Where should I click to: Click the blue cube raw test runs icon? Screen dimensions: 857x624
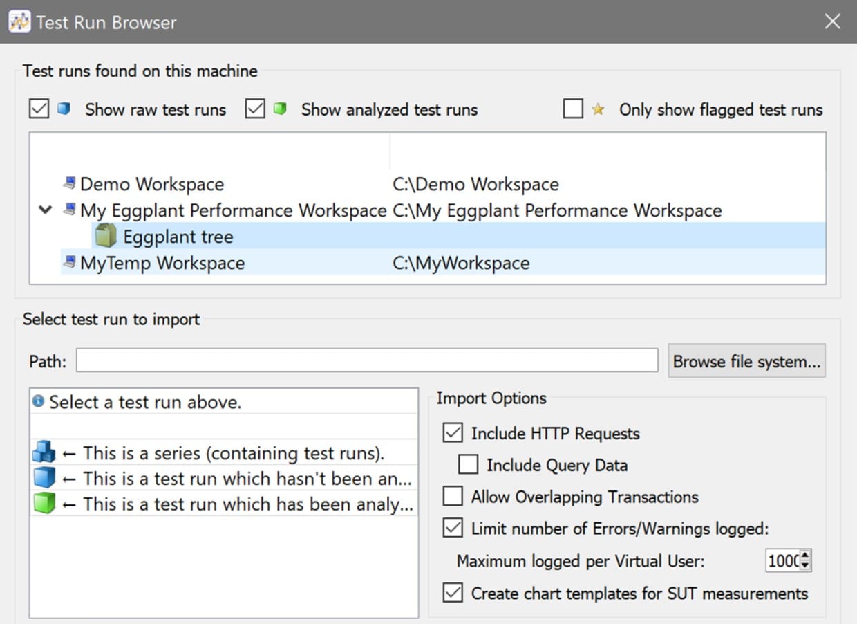point(64,109)
